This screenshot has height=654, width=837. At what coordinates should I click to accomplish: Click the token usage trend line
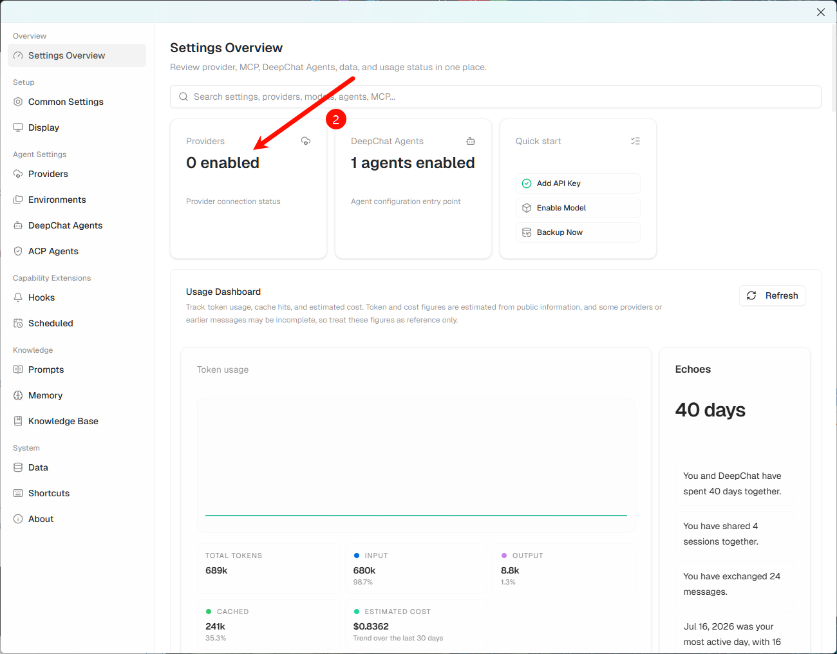(x=416, y=515)
